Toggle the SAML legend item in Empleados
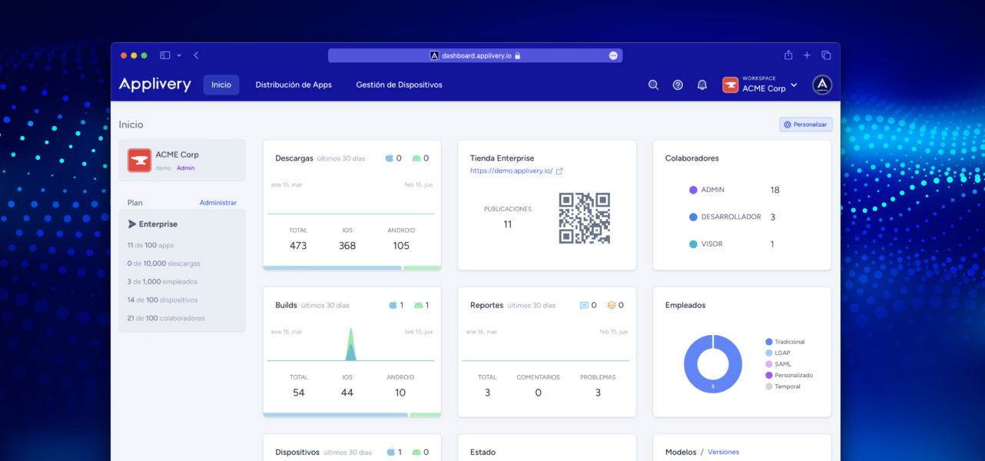This screenshot has height=461, width=985. tap(782, 364)
